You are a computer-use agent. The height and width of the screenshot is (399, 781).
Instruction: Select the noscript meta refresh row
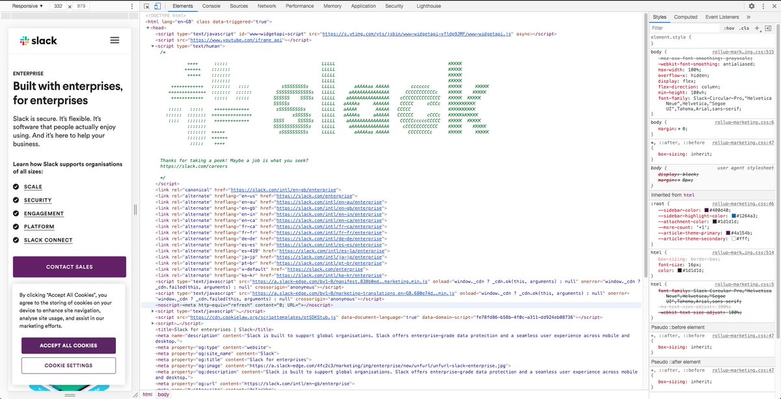coord(245,305)
